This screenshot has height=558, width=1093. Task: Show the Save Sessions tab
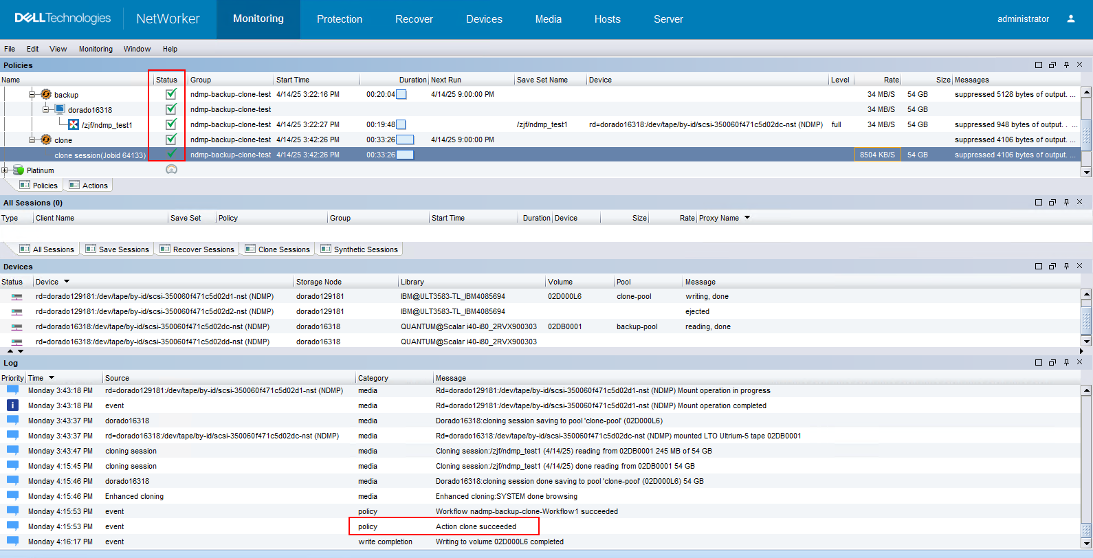(117, 249)
